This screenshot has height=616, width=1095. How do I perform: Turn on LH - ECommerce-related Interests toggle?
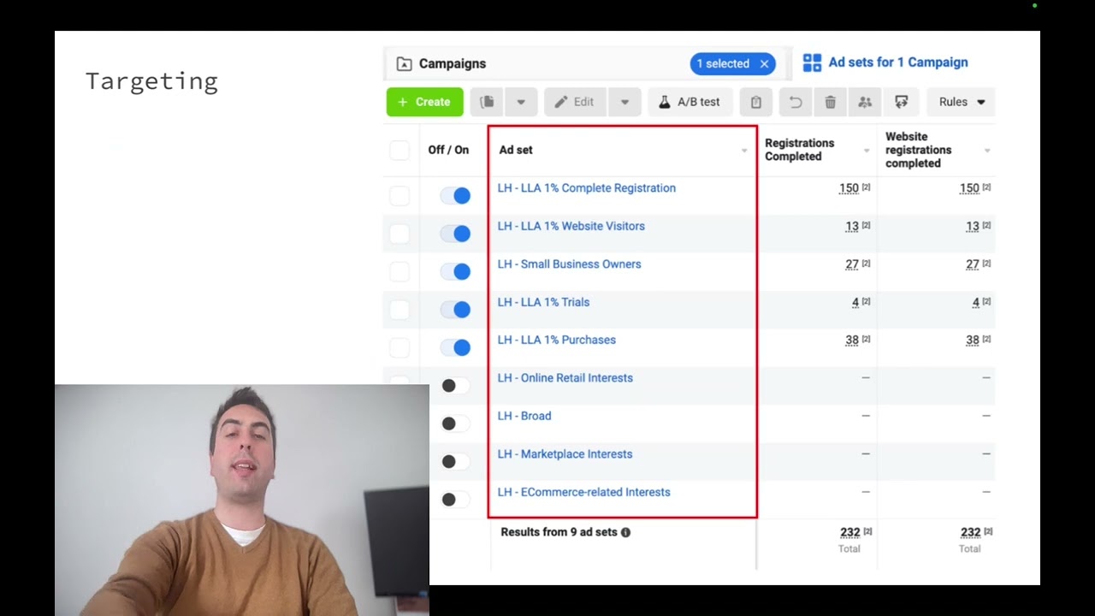455,500
